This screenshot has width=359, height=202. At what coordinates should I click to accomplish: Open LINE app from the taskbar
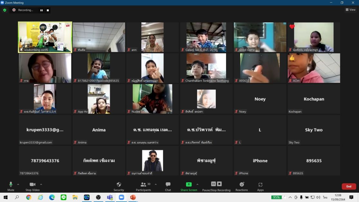point(63,197)
